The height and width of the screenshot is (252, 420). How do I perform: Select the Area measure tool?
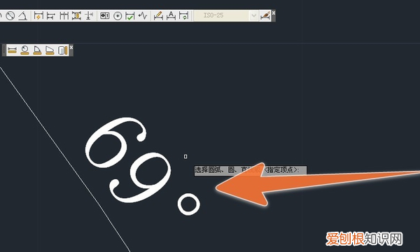pos(50,50)
